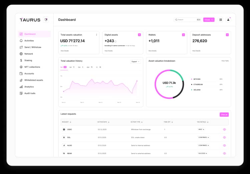Click the Activities bell icon
The image size is (250, 174).
(21, 41)
